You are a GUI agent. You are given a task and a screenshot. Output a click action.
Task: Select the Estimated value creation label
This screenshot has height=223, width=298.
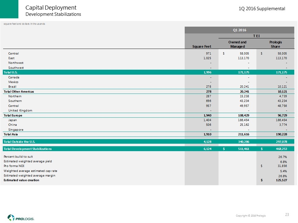(21, 180)
